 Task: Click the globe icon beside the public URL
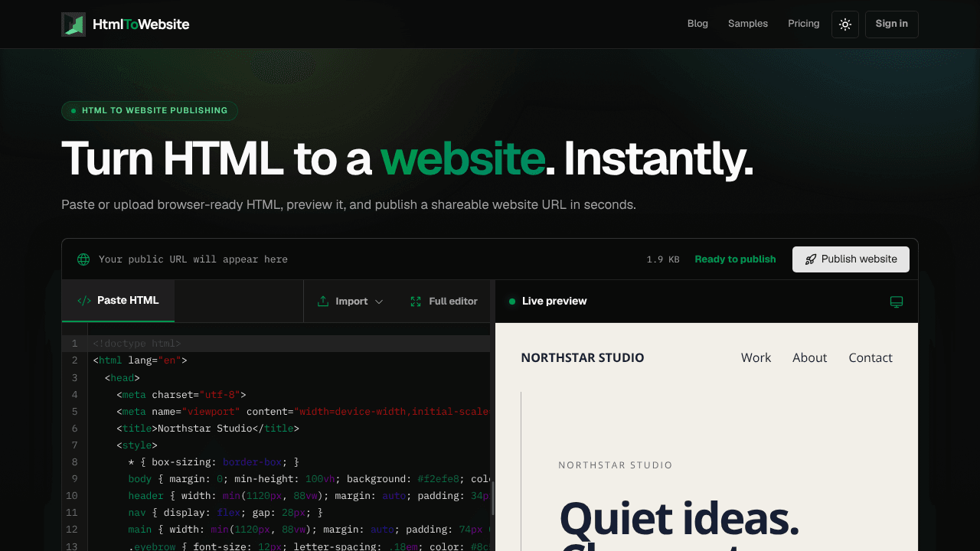click(83, 259)
